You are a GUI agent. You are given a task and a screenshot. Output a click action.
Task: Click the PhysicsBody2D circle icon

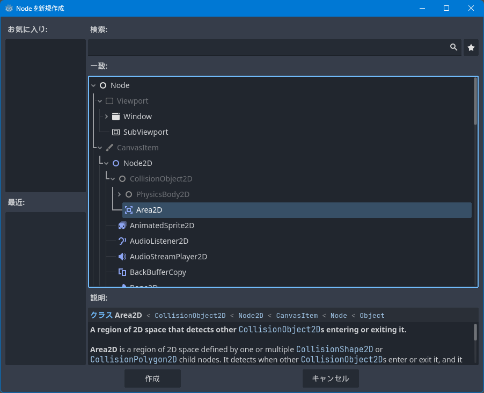point(129,194)
